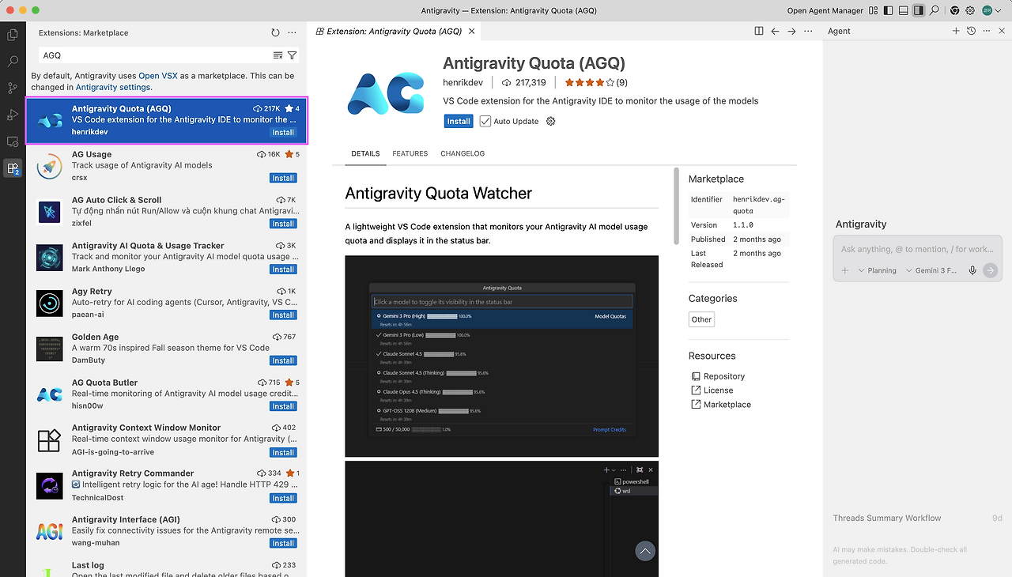Open the extension manage gear menu
1012x577 pixels.
[551, 122]
